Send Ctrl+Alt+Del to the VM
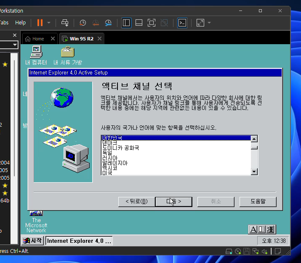The height and width of the screenshot is (263, 301). coord(65,23)
